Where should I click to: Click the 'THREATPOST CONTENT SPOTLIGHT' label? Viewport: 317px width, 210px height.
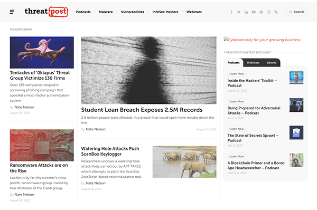[247, 53]
